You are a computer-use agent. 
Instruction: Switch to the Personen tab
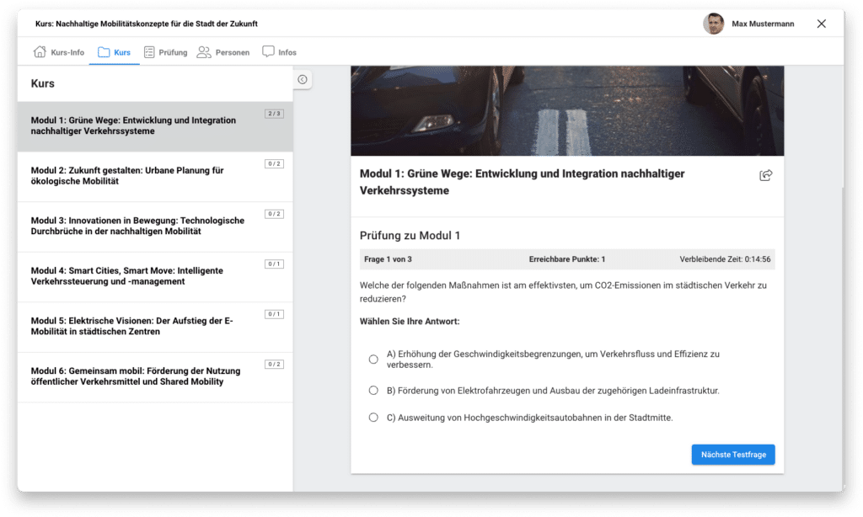[x=223, y=51]
